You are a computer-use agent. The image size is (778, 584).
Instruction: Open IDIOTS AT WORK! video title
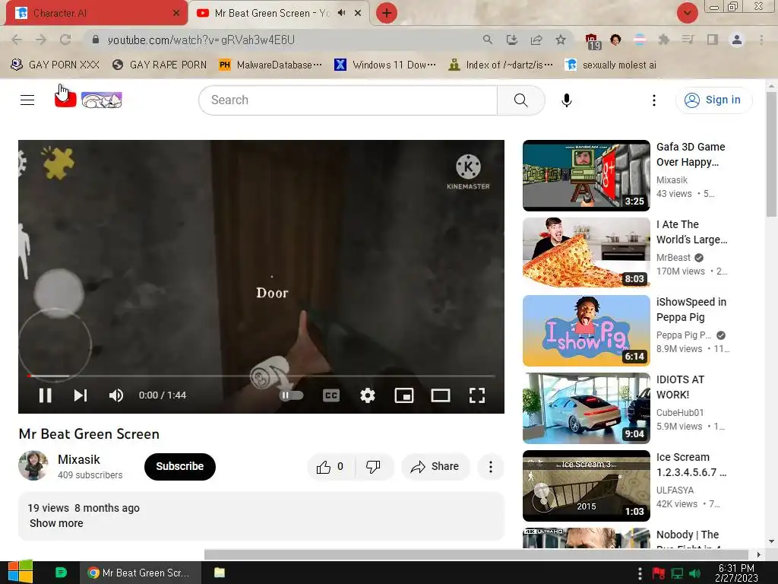pyautogui.click(x=680, y=387)
